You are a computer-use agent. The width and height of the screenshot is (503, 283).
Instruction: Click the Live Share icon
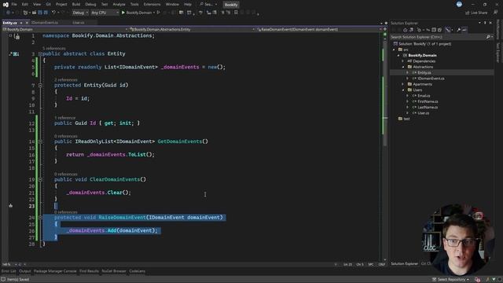point(467,13)
